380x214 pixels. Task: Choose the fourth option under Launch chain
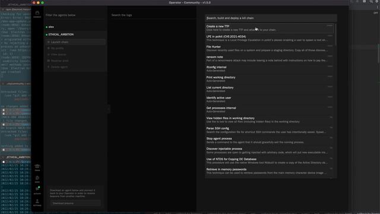75,61
